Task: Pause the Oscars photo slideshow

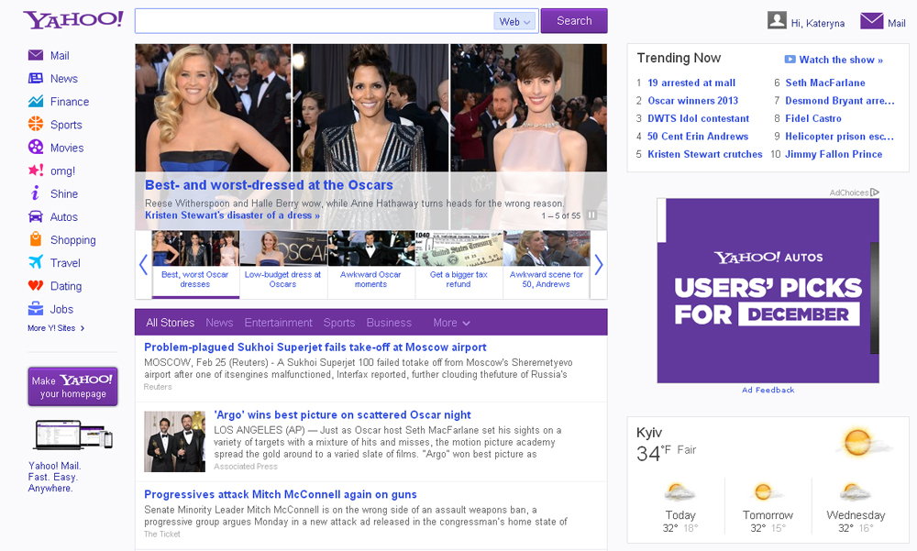Action: 591,214
